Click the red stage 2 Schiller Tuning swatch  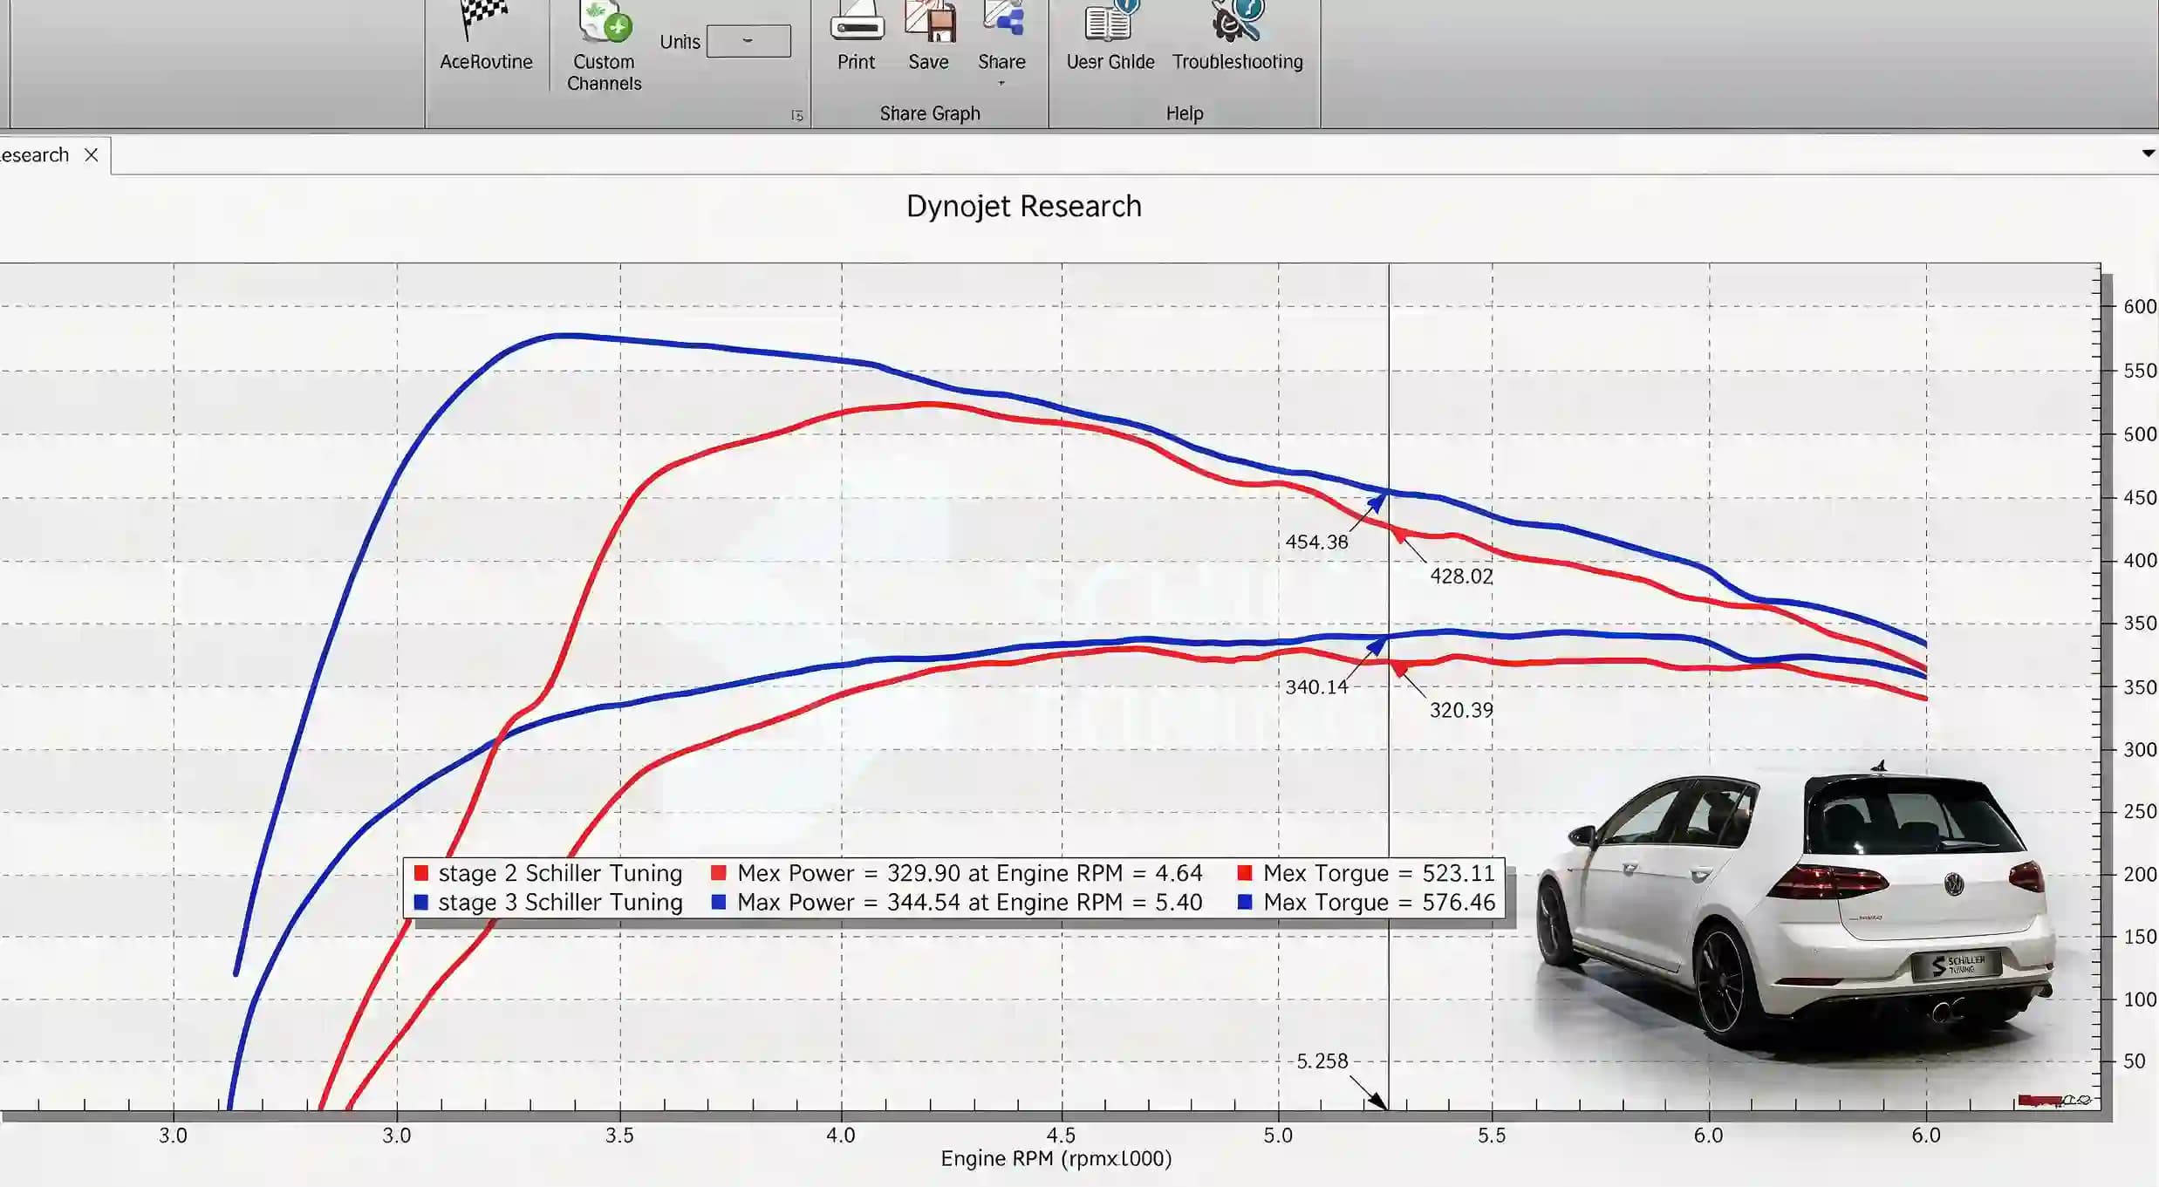coord(421,873)
